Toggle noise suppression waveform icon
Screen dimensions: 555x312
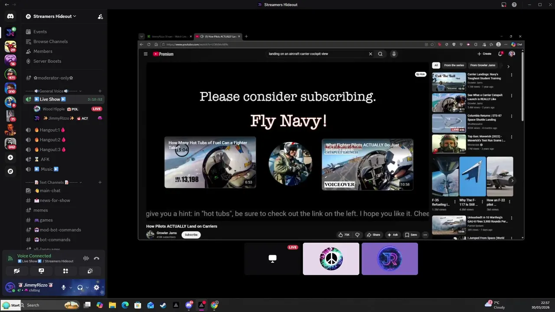point(86,258)
